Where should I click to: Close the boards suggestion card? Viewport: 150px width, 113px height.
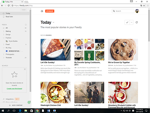[25, 69]
